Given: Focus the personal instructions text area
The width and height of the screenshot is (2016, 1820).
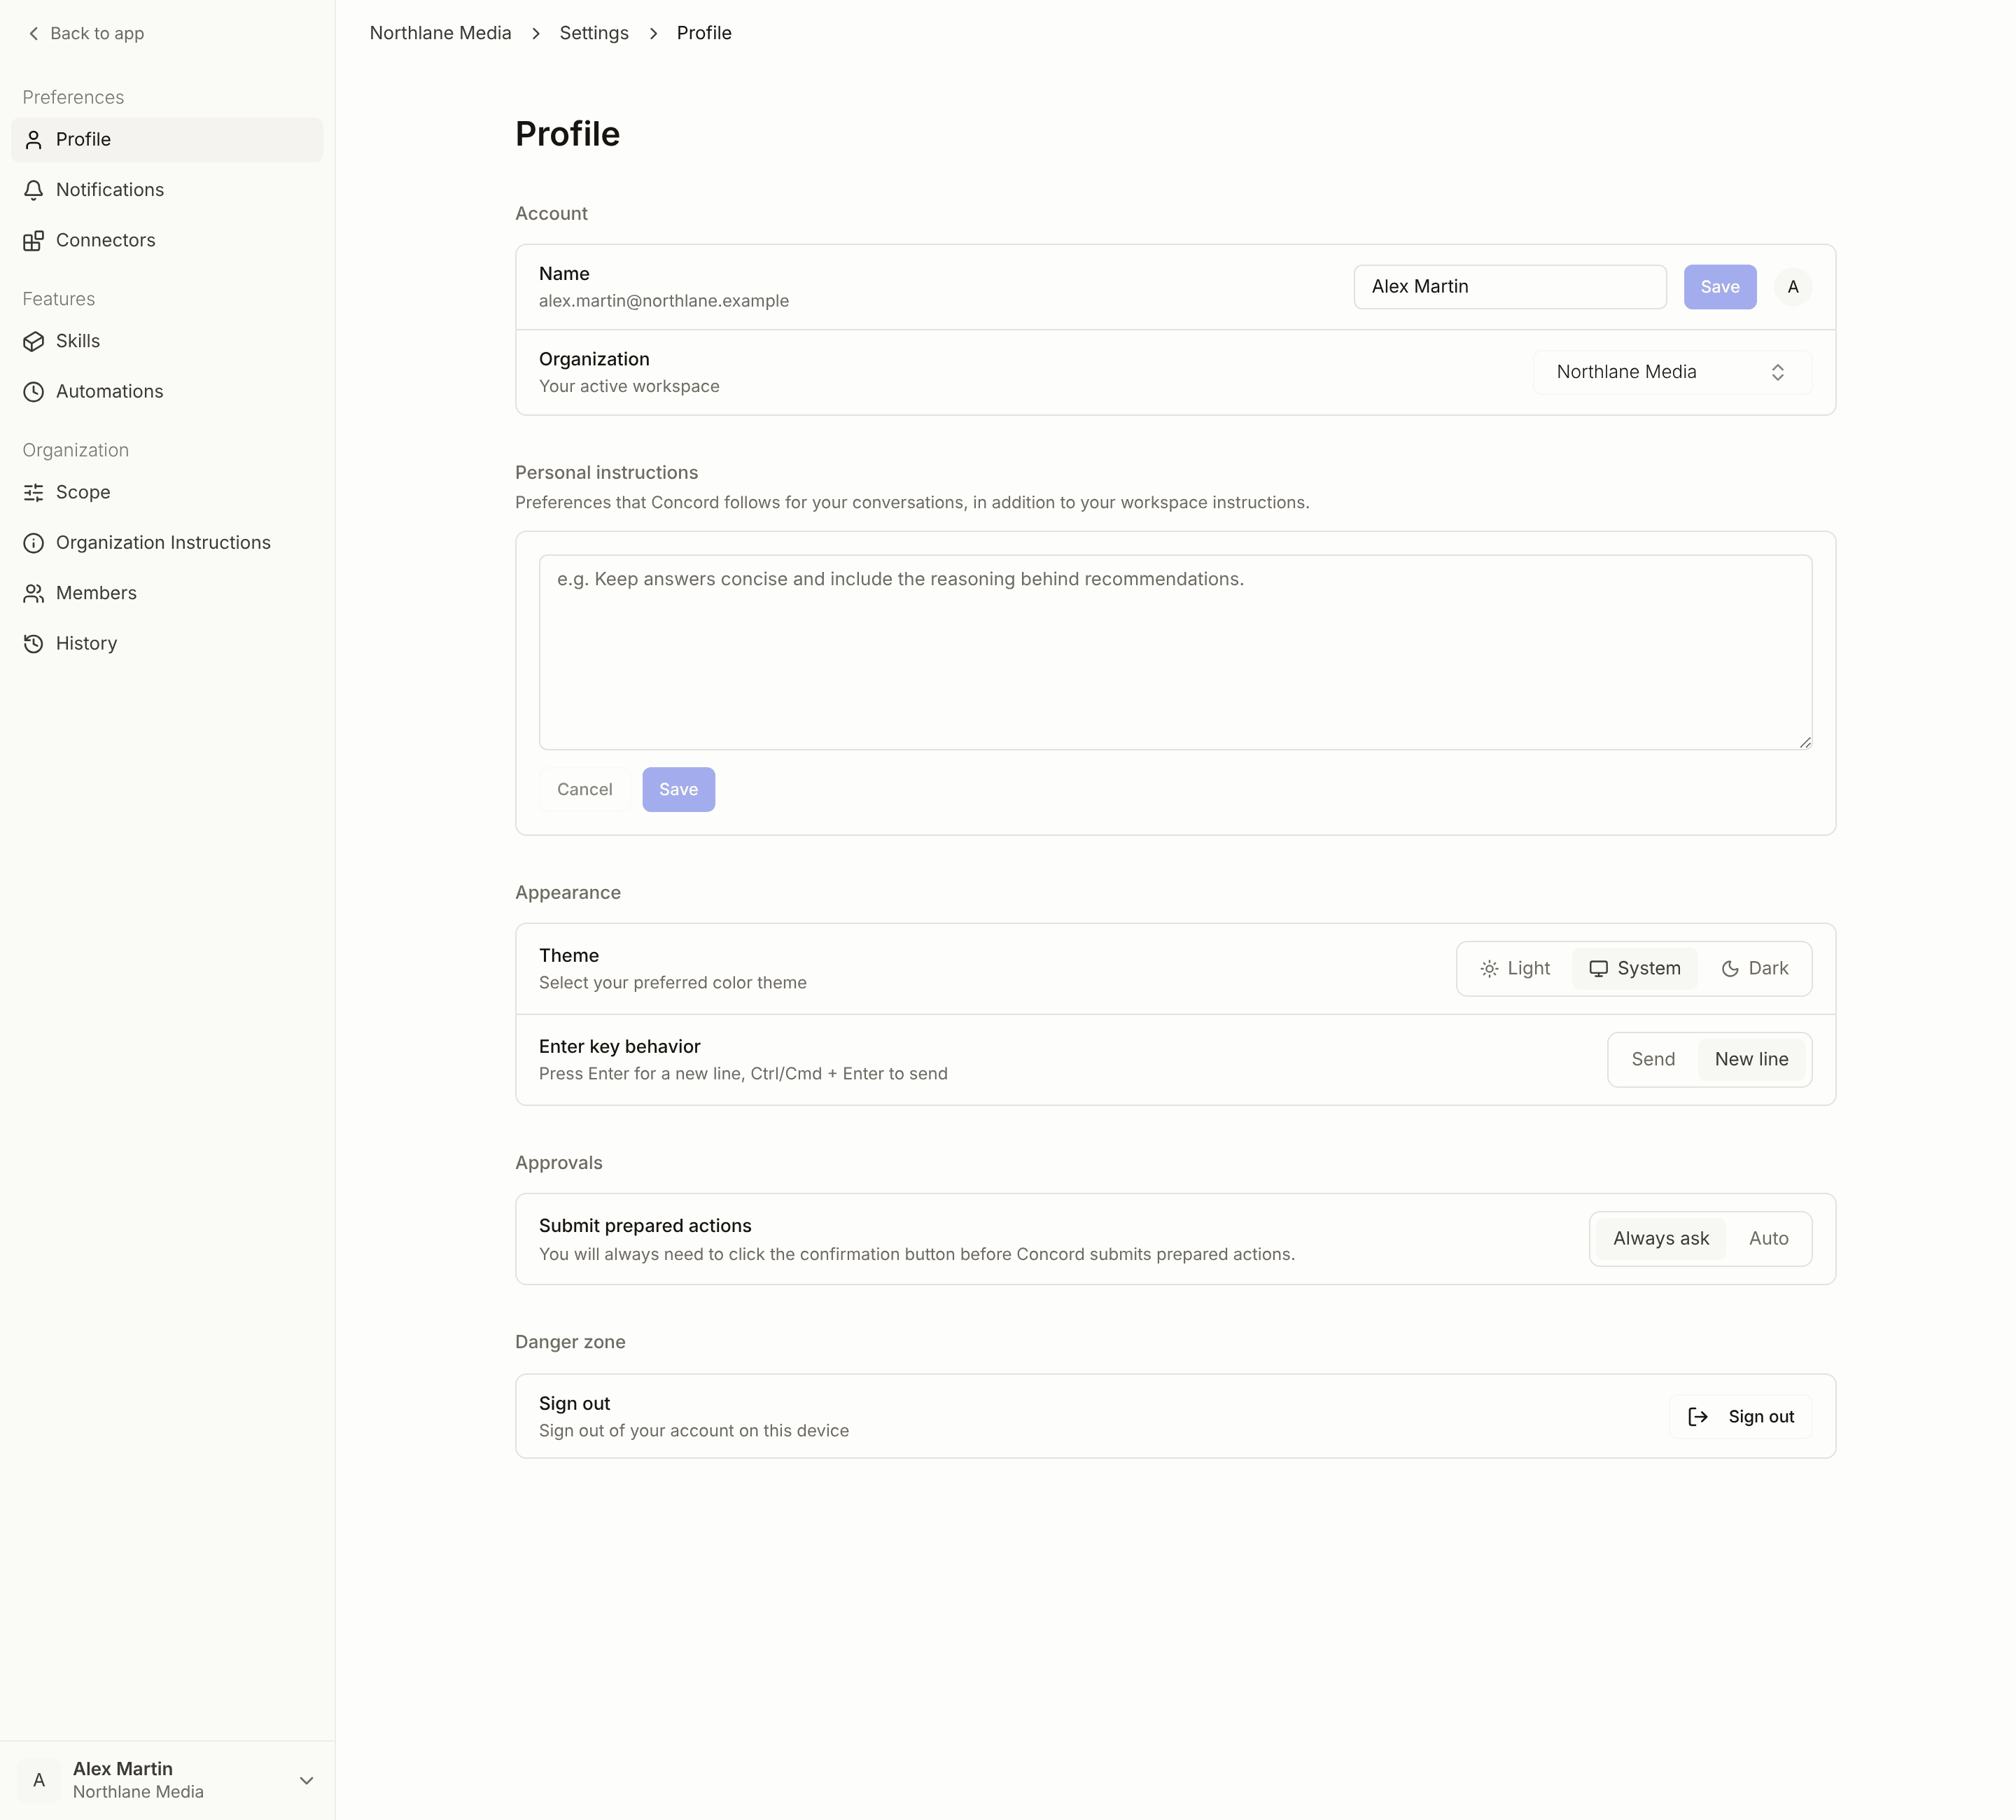Looking at the screenshot, I should 1176,653.
